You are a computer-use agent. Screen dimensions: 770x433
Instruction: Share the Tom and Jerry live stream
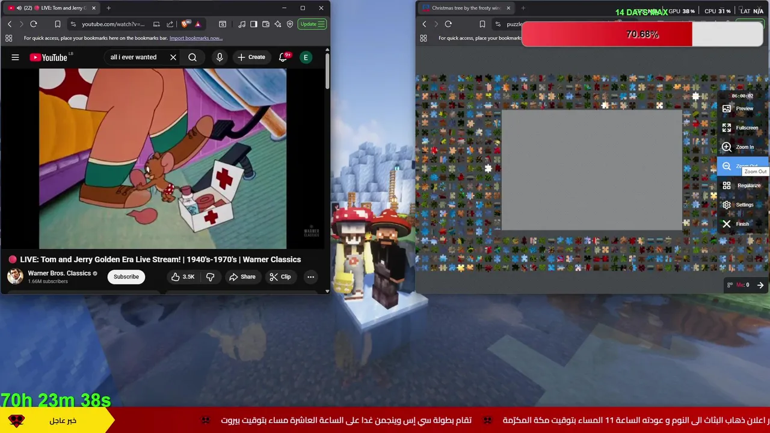click(x=242, y=277)
